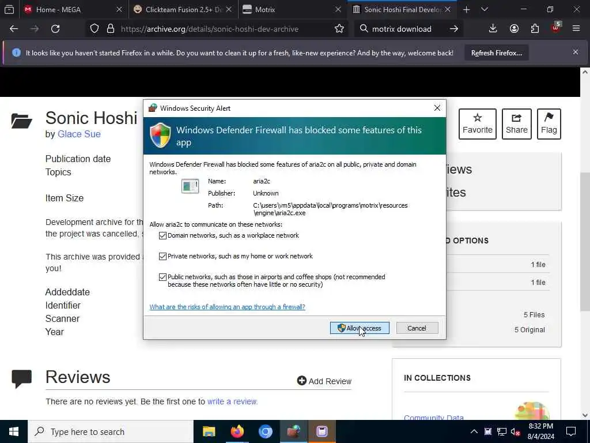Show hidden system tray icons

(474, 431)
